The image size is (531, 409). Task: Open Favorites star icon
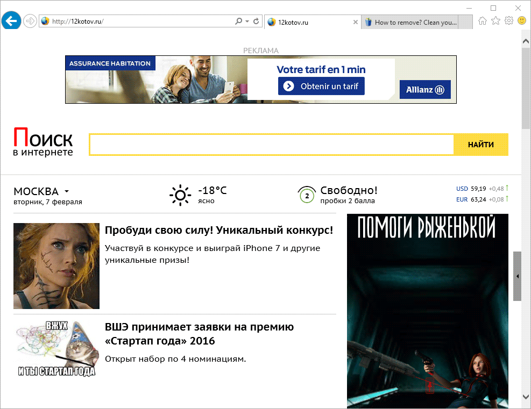coord(495,21)
